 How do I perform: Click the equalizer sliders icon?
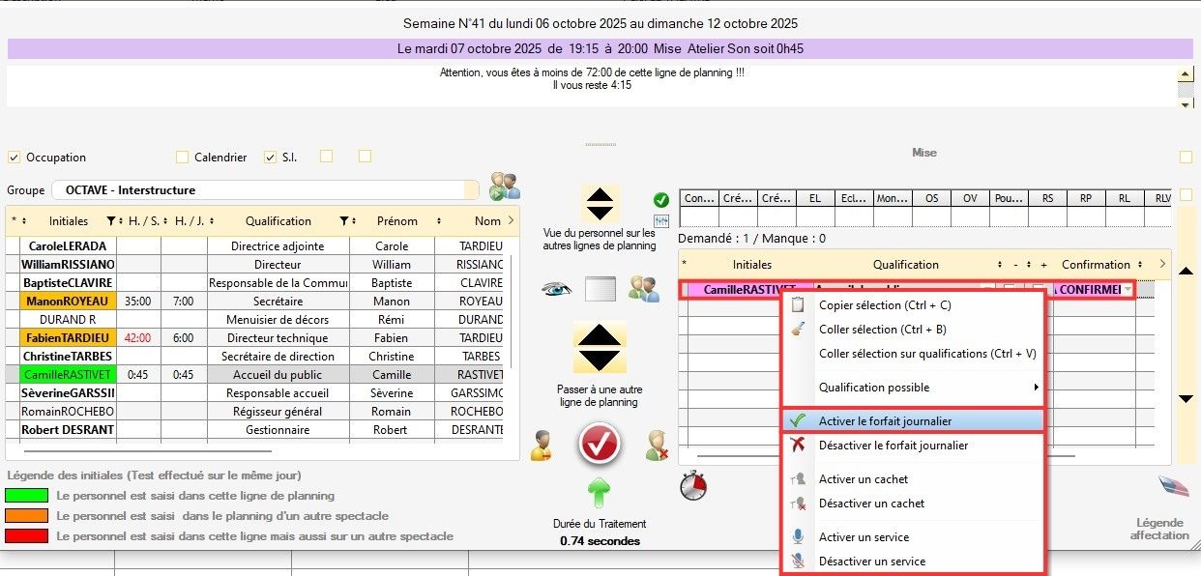pos(661,221)
